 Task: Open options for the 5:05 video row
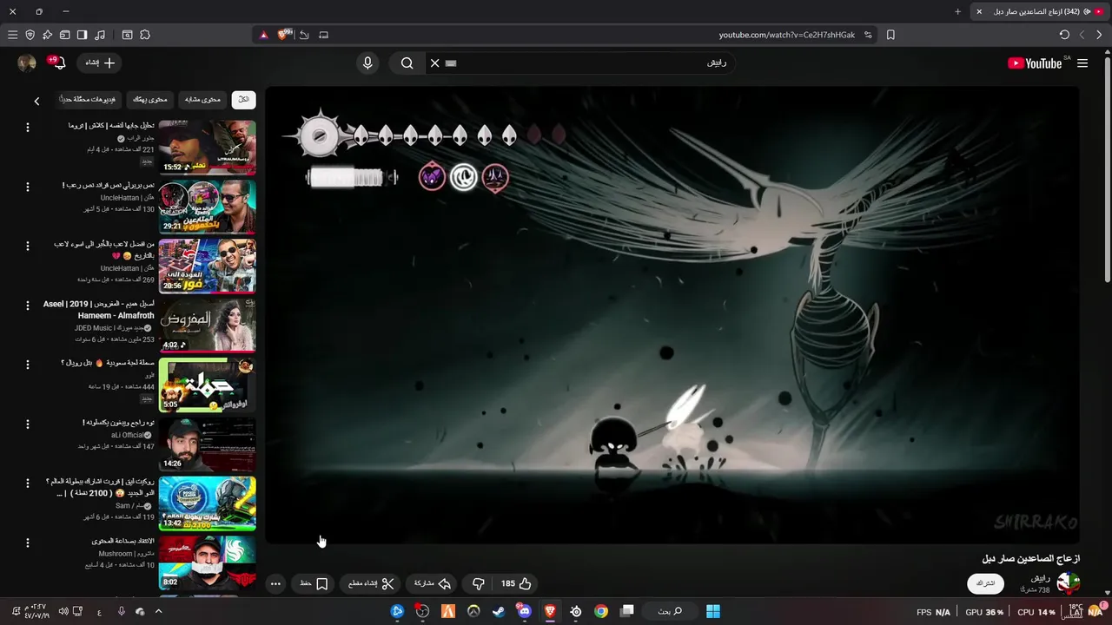(27, 365)
